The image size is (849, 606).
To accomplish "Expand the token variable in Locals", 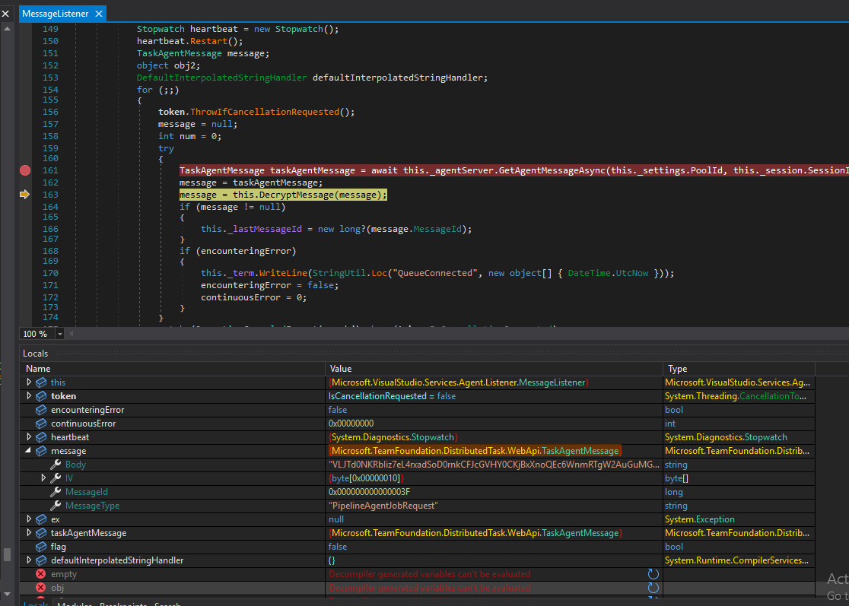I will pyautogui.click(x=30, y=396).
